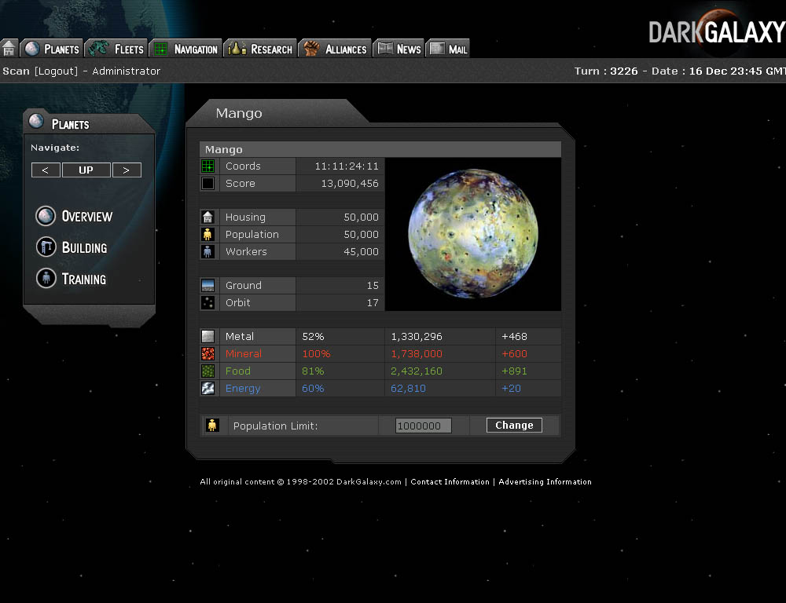The image size is (786, 603).
Task: Click the planet icon in Planets sidebar header
Action: coord(37,121)
